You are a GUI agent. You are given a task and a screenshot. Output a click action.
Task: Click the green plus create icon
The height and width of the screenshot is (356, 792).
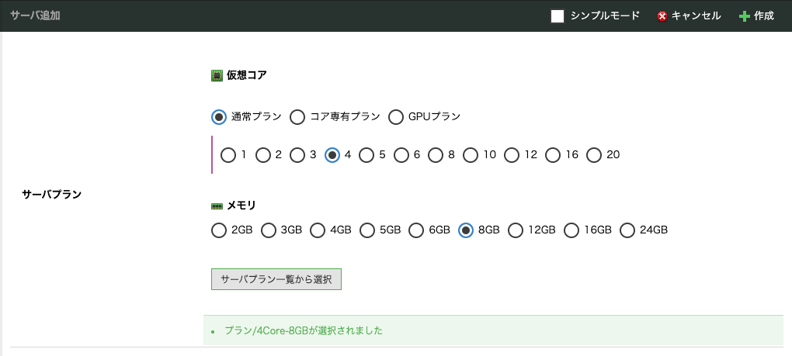(x=744, y=16)
